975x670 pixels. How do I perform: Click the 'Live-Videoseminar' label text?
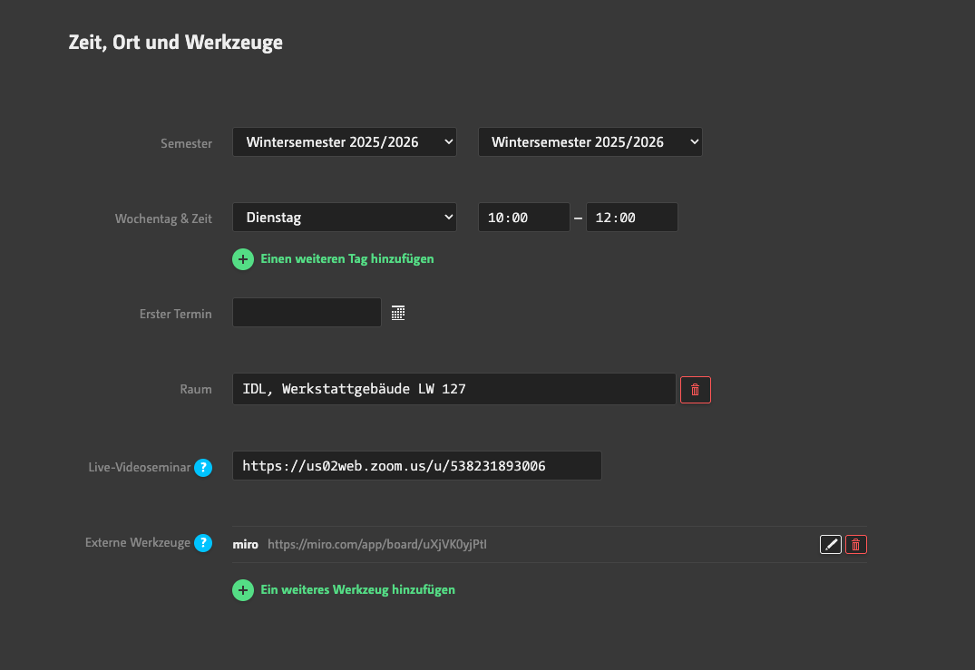[140, 468]
